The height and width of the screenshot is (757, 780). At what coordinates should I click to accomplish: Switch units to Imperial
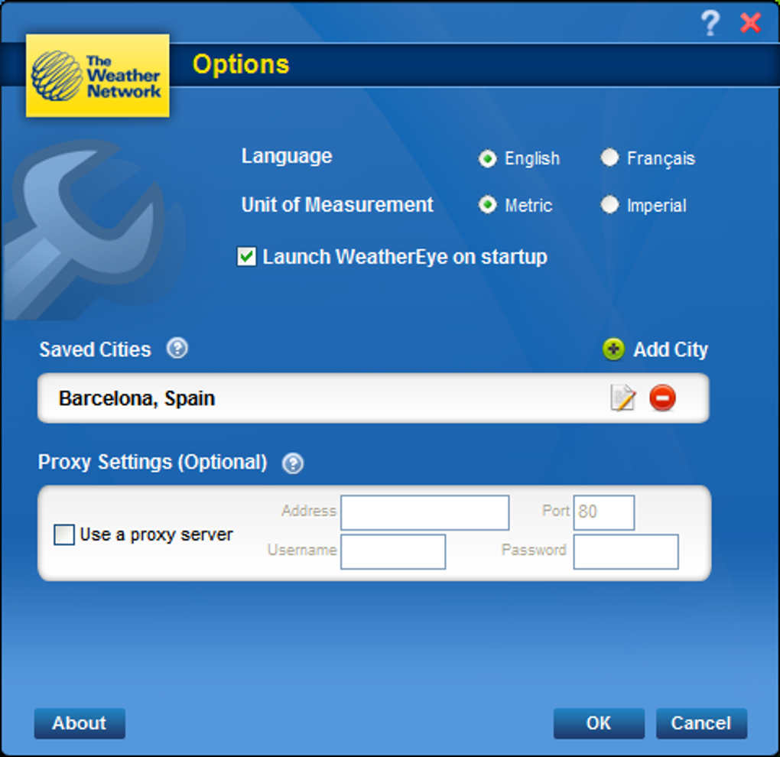[x=610, y=204]
